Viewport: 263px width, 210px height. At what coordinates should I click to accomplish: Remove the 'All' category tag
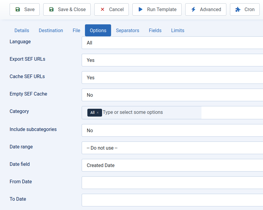(98, 112)
